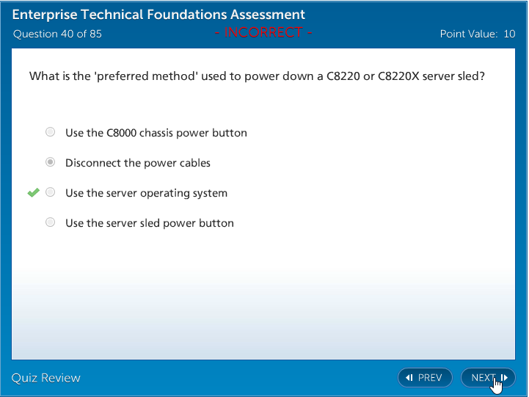
Task: Pick the server sled power button radio
Action: coord(50,222)
